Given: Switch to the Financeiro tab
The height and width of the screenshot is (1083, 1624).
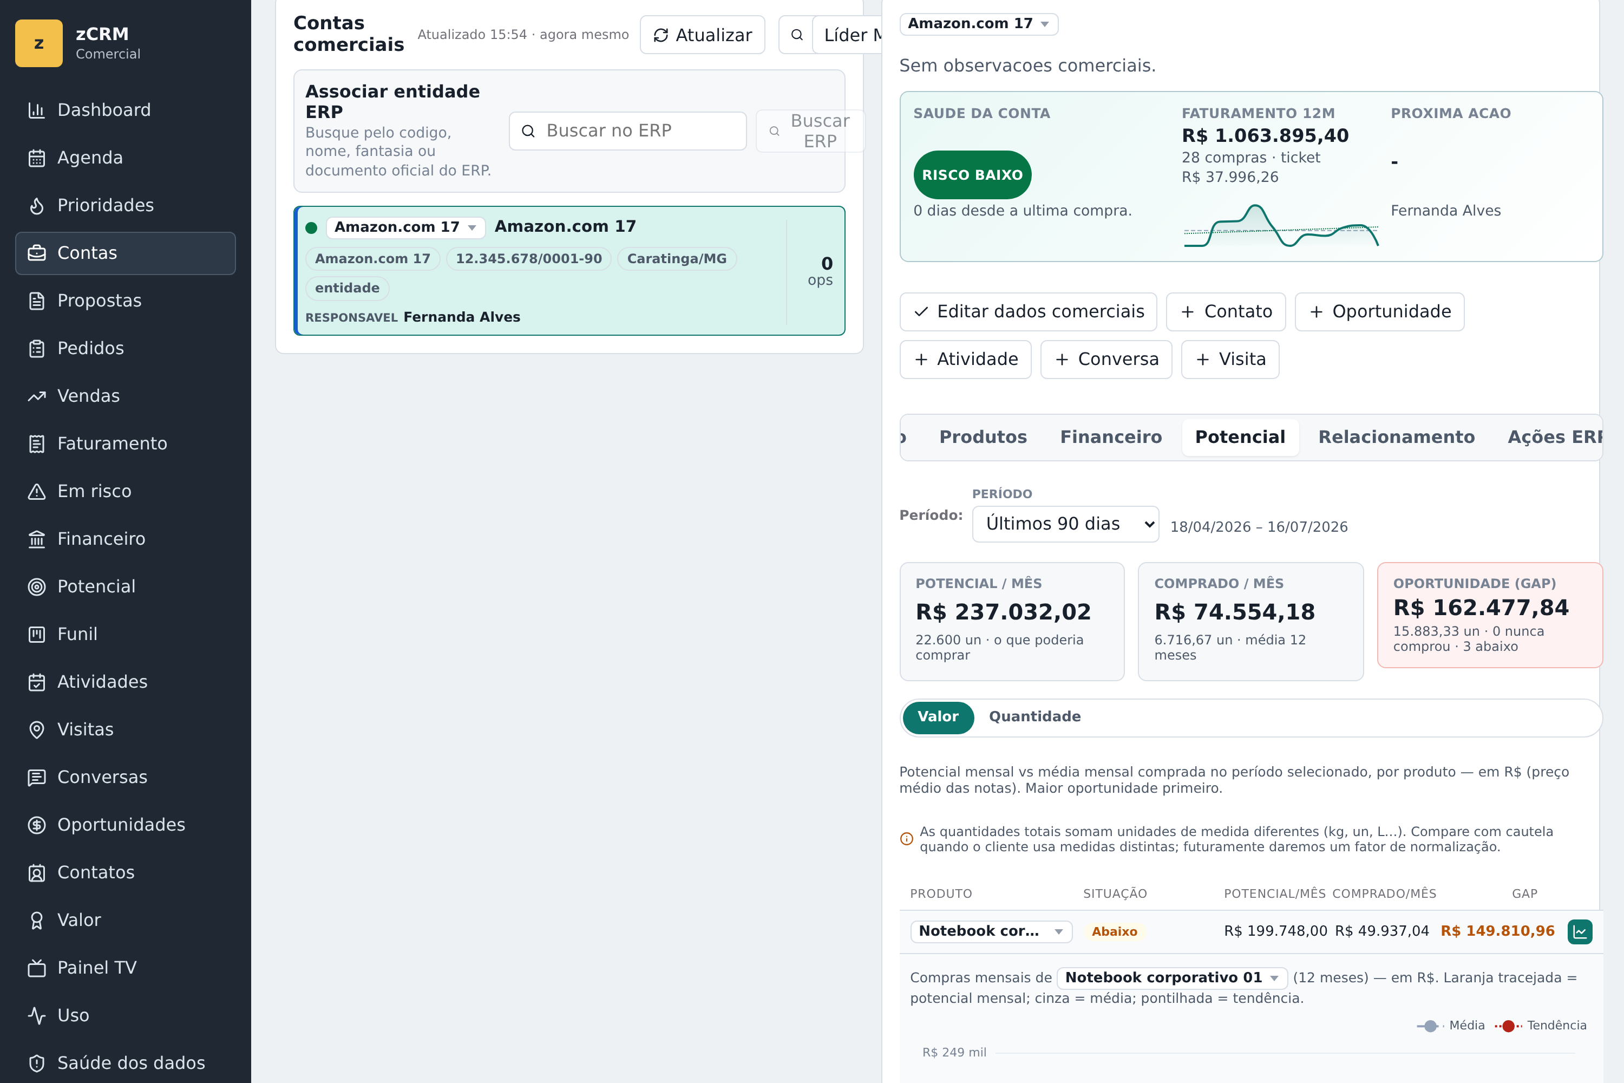Looking at the screenshot, I should point(1111,437).
